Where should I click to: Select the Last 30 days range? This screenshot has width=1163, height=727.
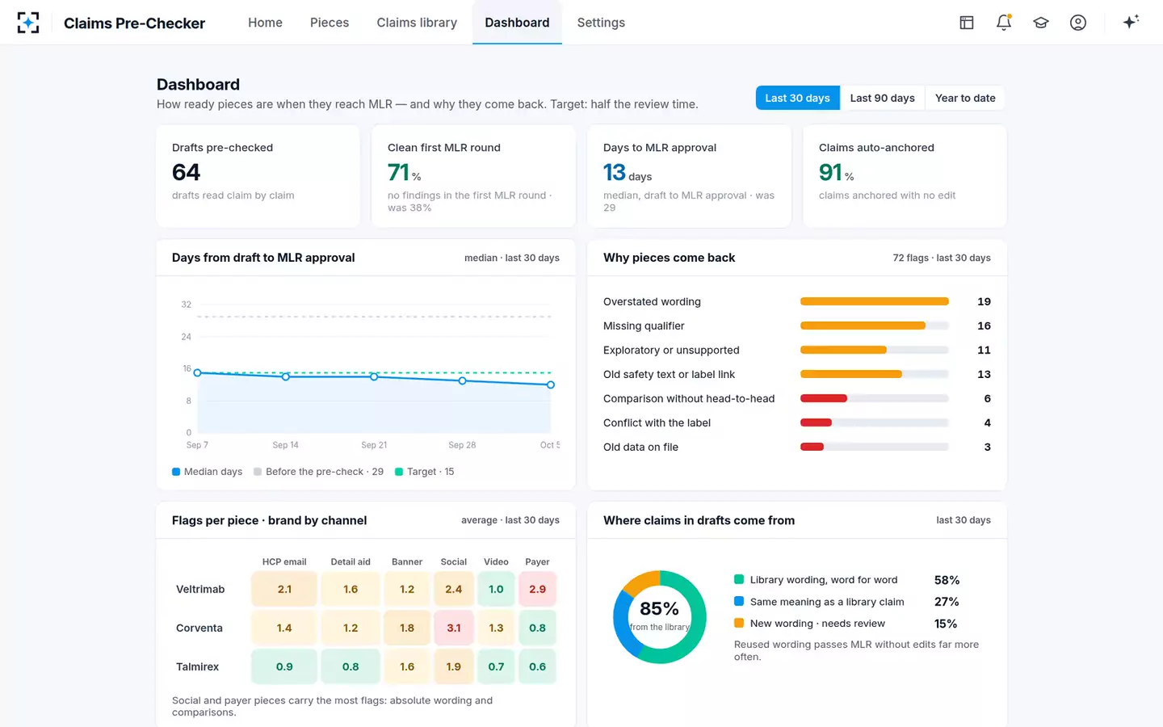pos(797,98)
